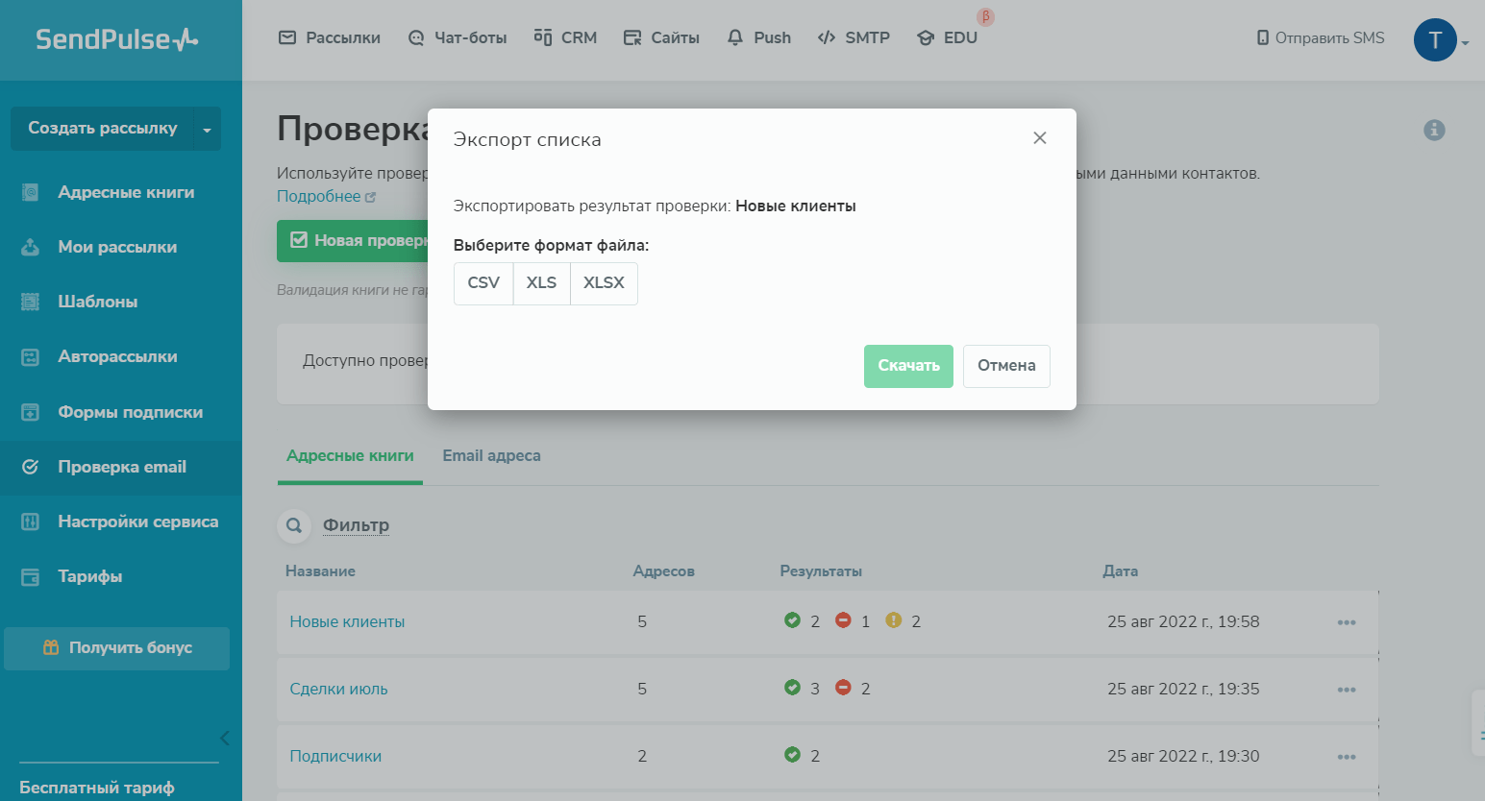
Task: Open the Чат-боты top menu
Action: point(458,38)
